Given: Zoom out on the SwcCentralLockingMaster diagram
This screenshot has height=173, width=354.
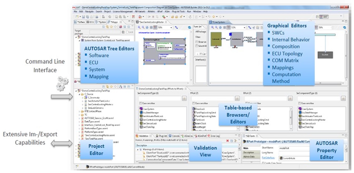Looking at the screenshot, I should click(143, 27).
